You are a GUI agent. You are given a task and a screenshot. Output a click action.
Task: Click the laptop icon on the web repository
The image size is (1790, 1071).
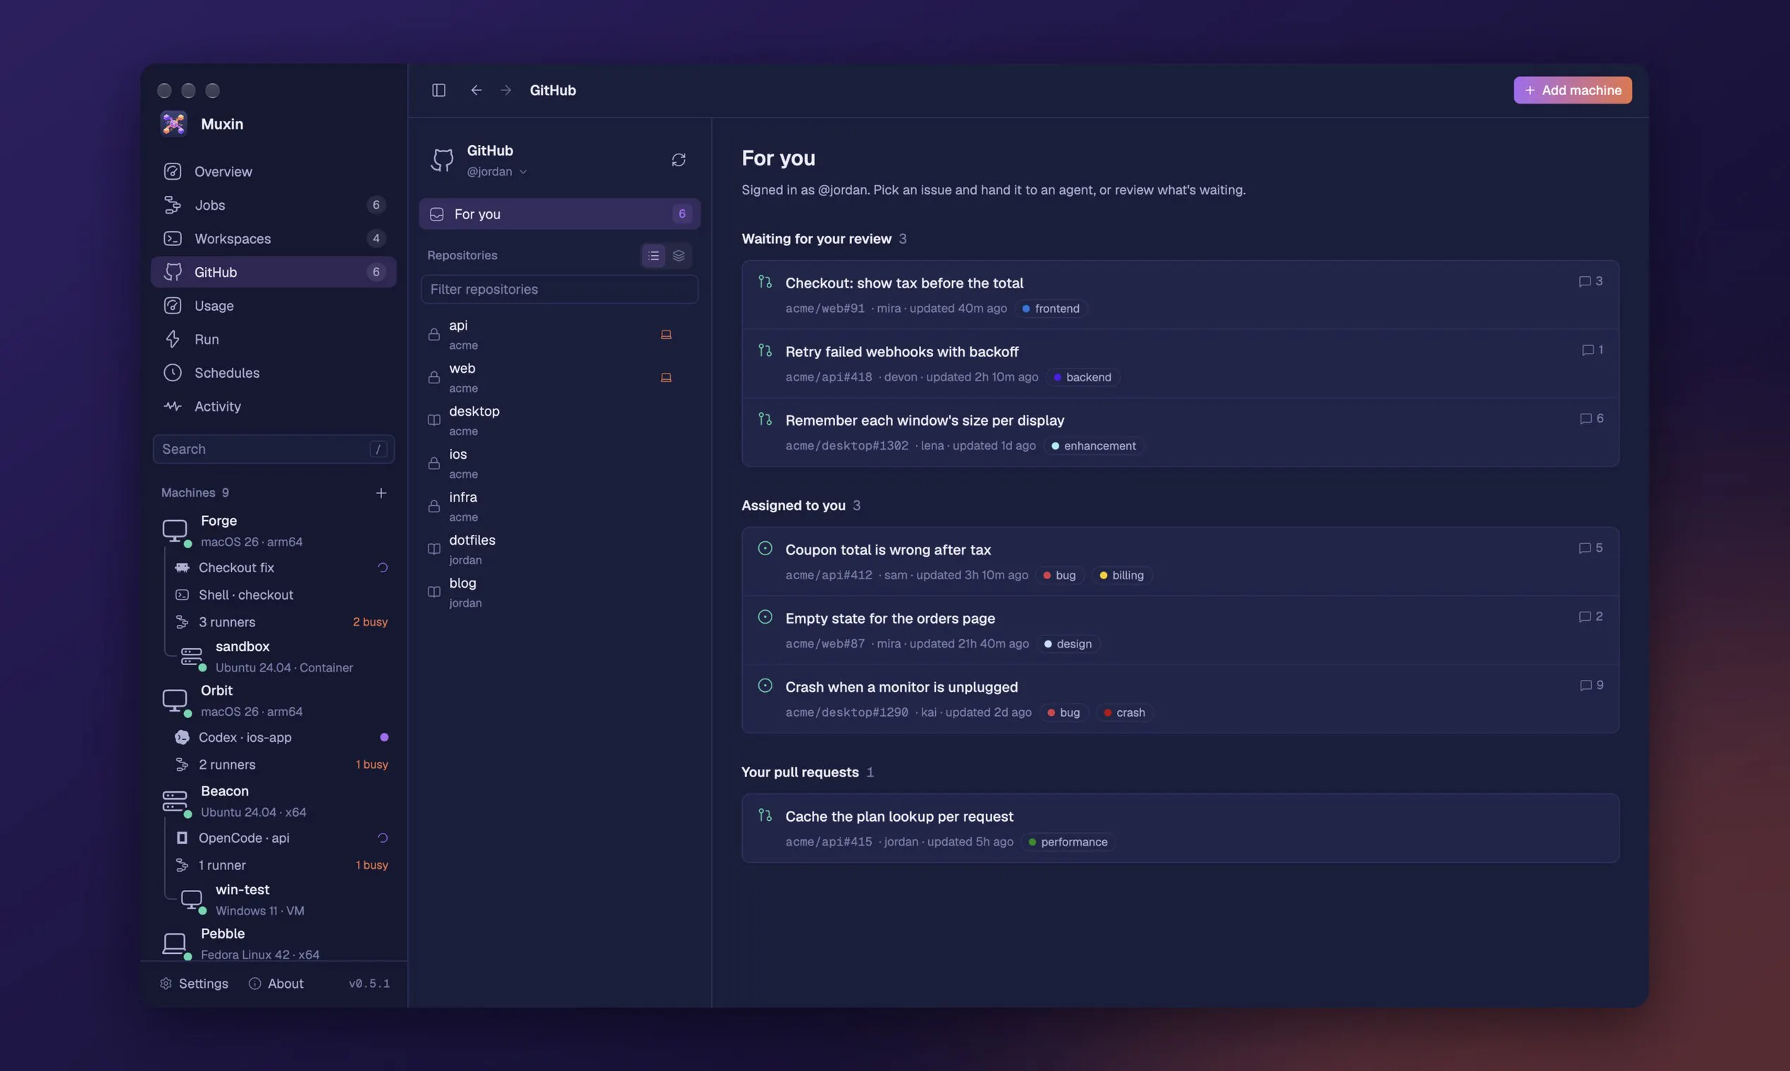[x=666, y=378]
